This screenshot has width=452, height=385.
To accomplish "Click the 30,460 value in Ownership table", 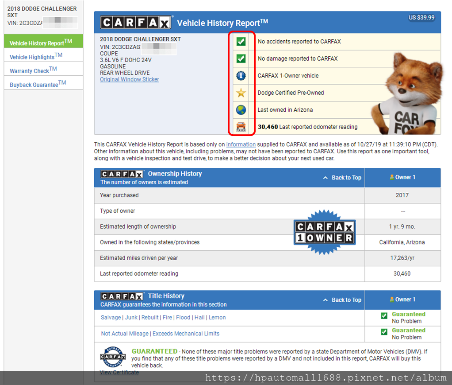I will tap(402, 273).
